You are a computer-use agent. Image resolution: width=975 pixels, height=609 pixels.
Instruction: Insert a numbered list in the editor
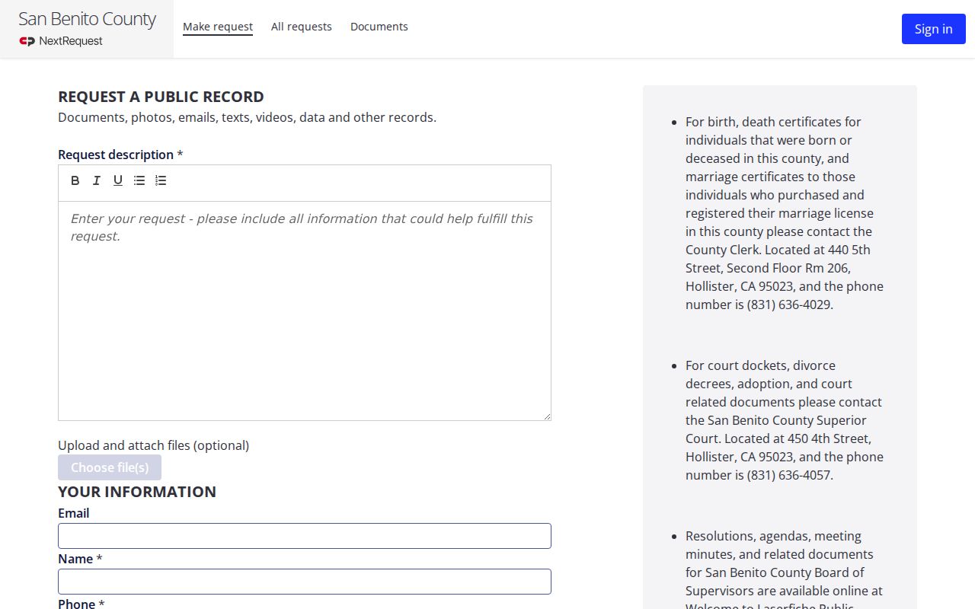(x=161, y=180)
